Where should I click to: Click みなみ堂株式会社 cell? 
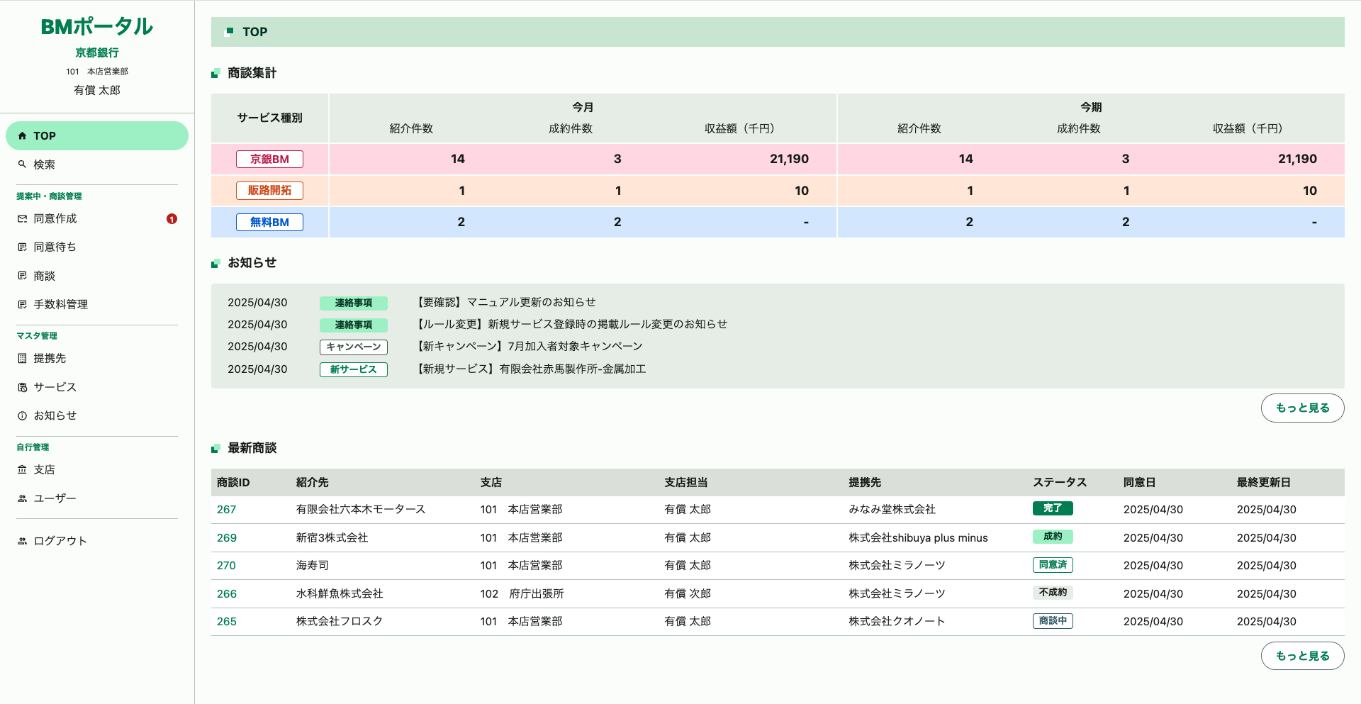coord(892,510)
